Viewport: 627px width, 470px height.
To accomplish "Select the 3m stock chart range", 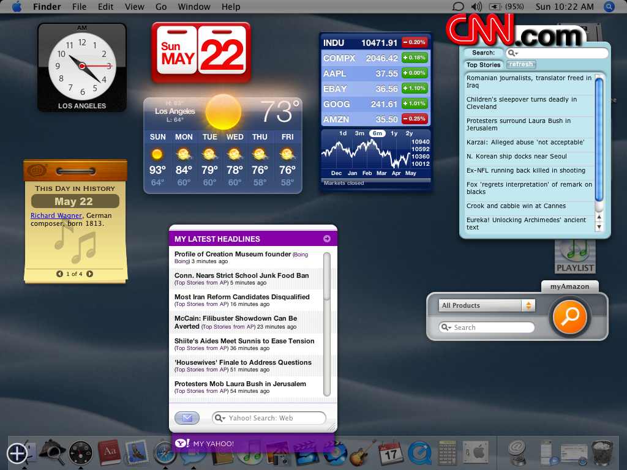I will [x=359, y=133].
